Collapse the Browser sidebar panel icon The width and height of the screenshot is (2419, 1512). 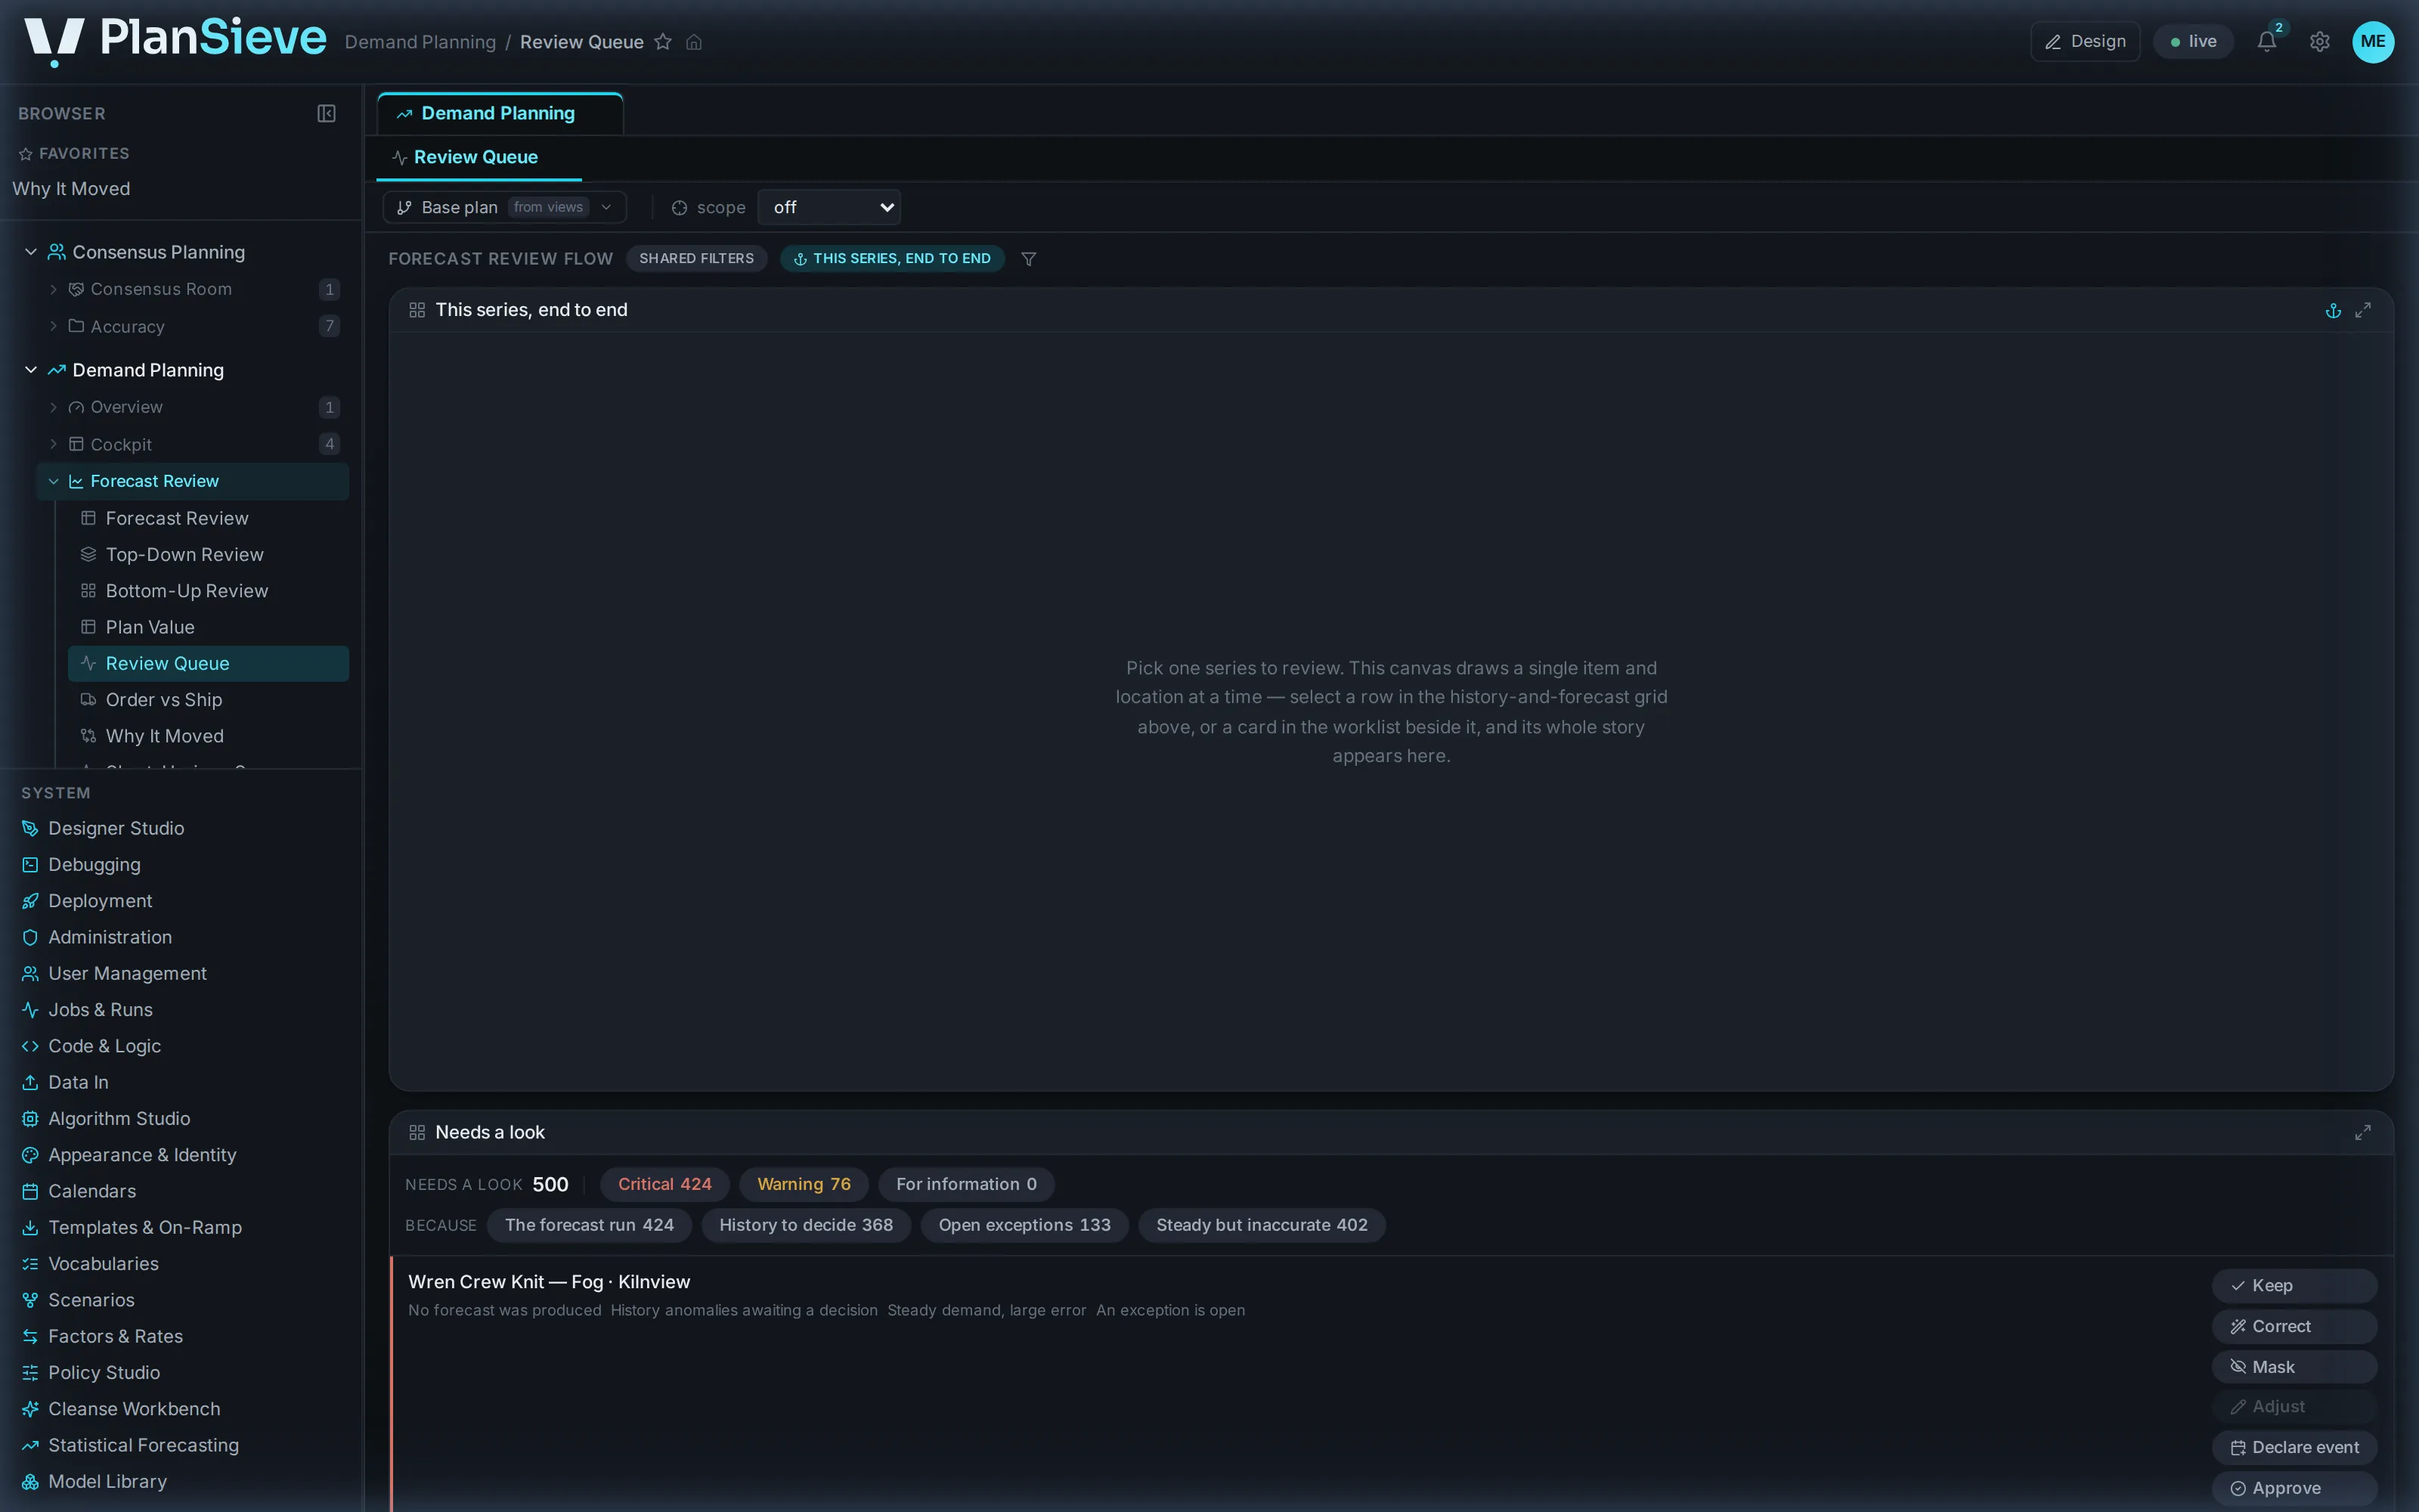pyautogui.click(x=326, y=113)
